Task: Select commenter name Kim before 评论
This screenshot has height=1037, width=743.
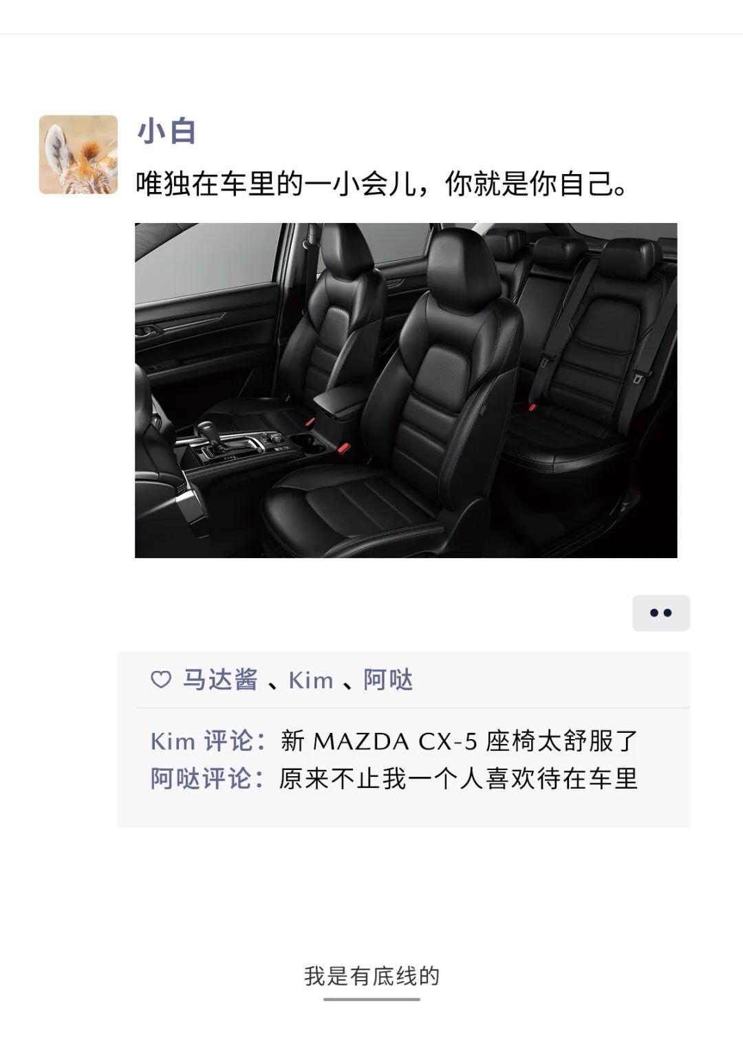Action: coord(173,742)
